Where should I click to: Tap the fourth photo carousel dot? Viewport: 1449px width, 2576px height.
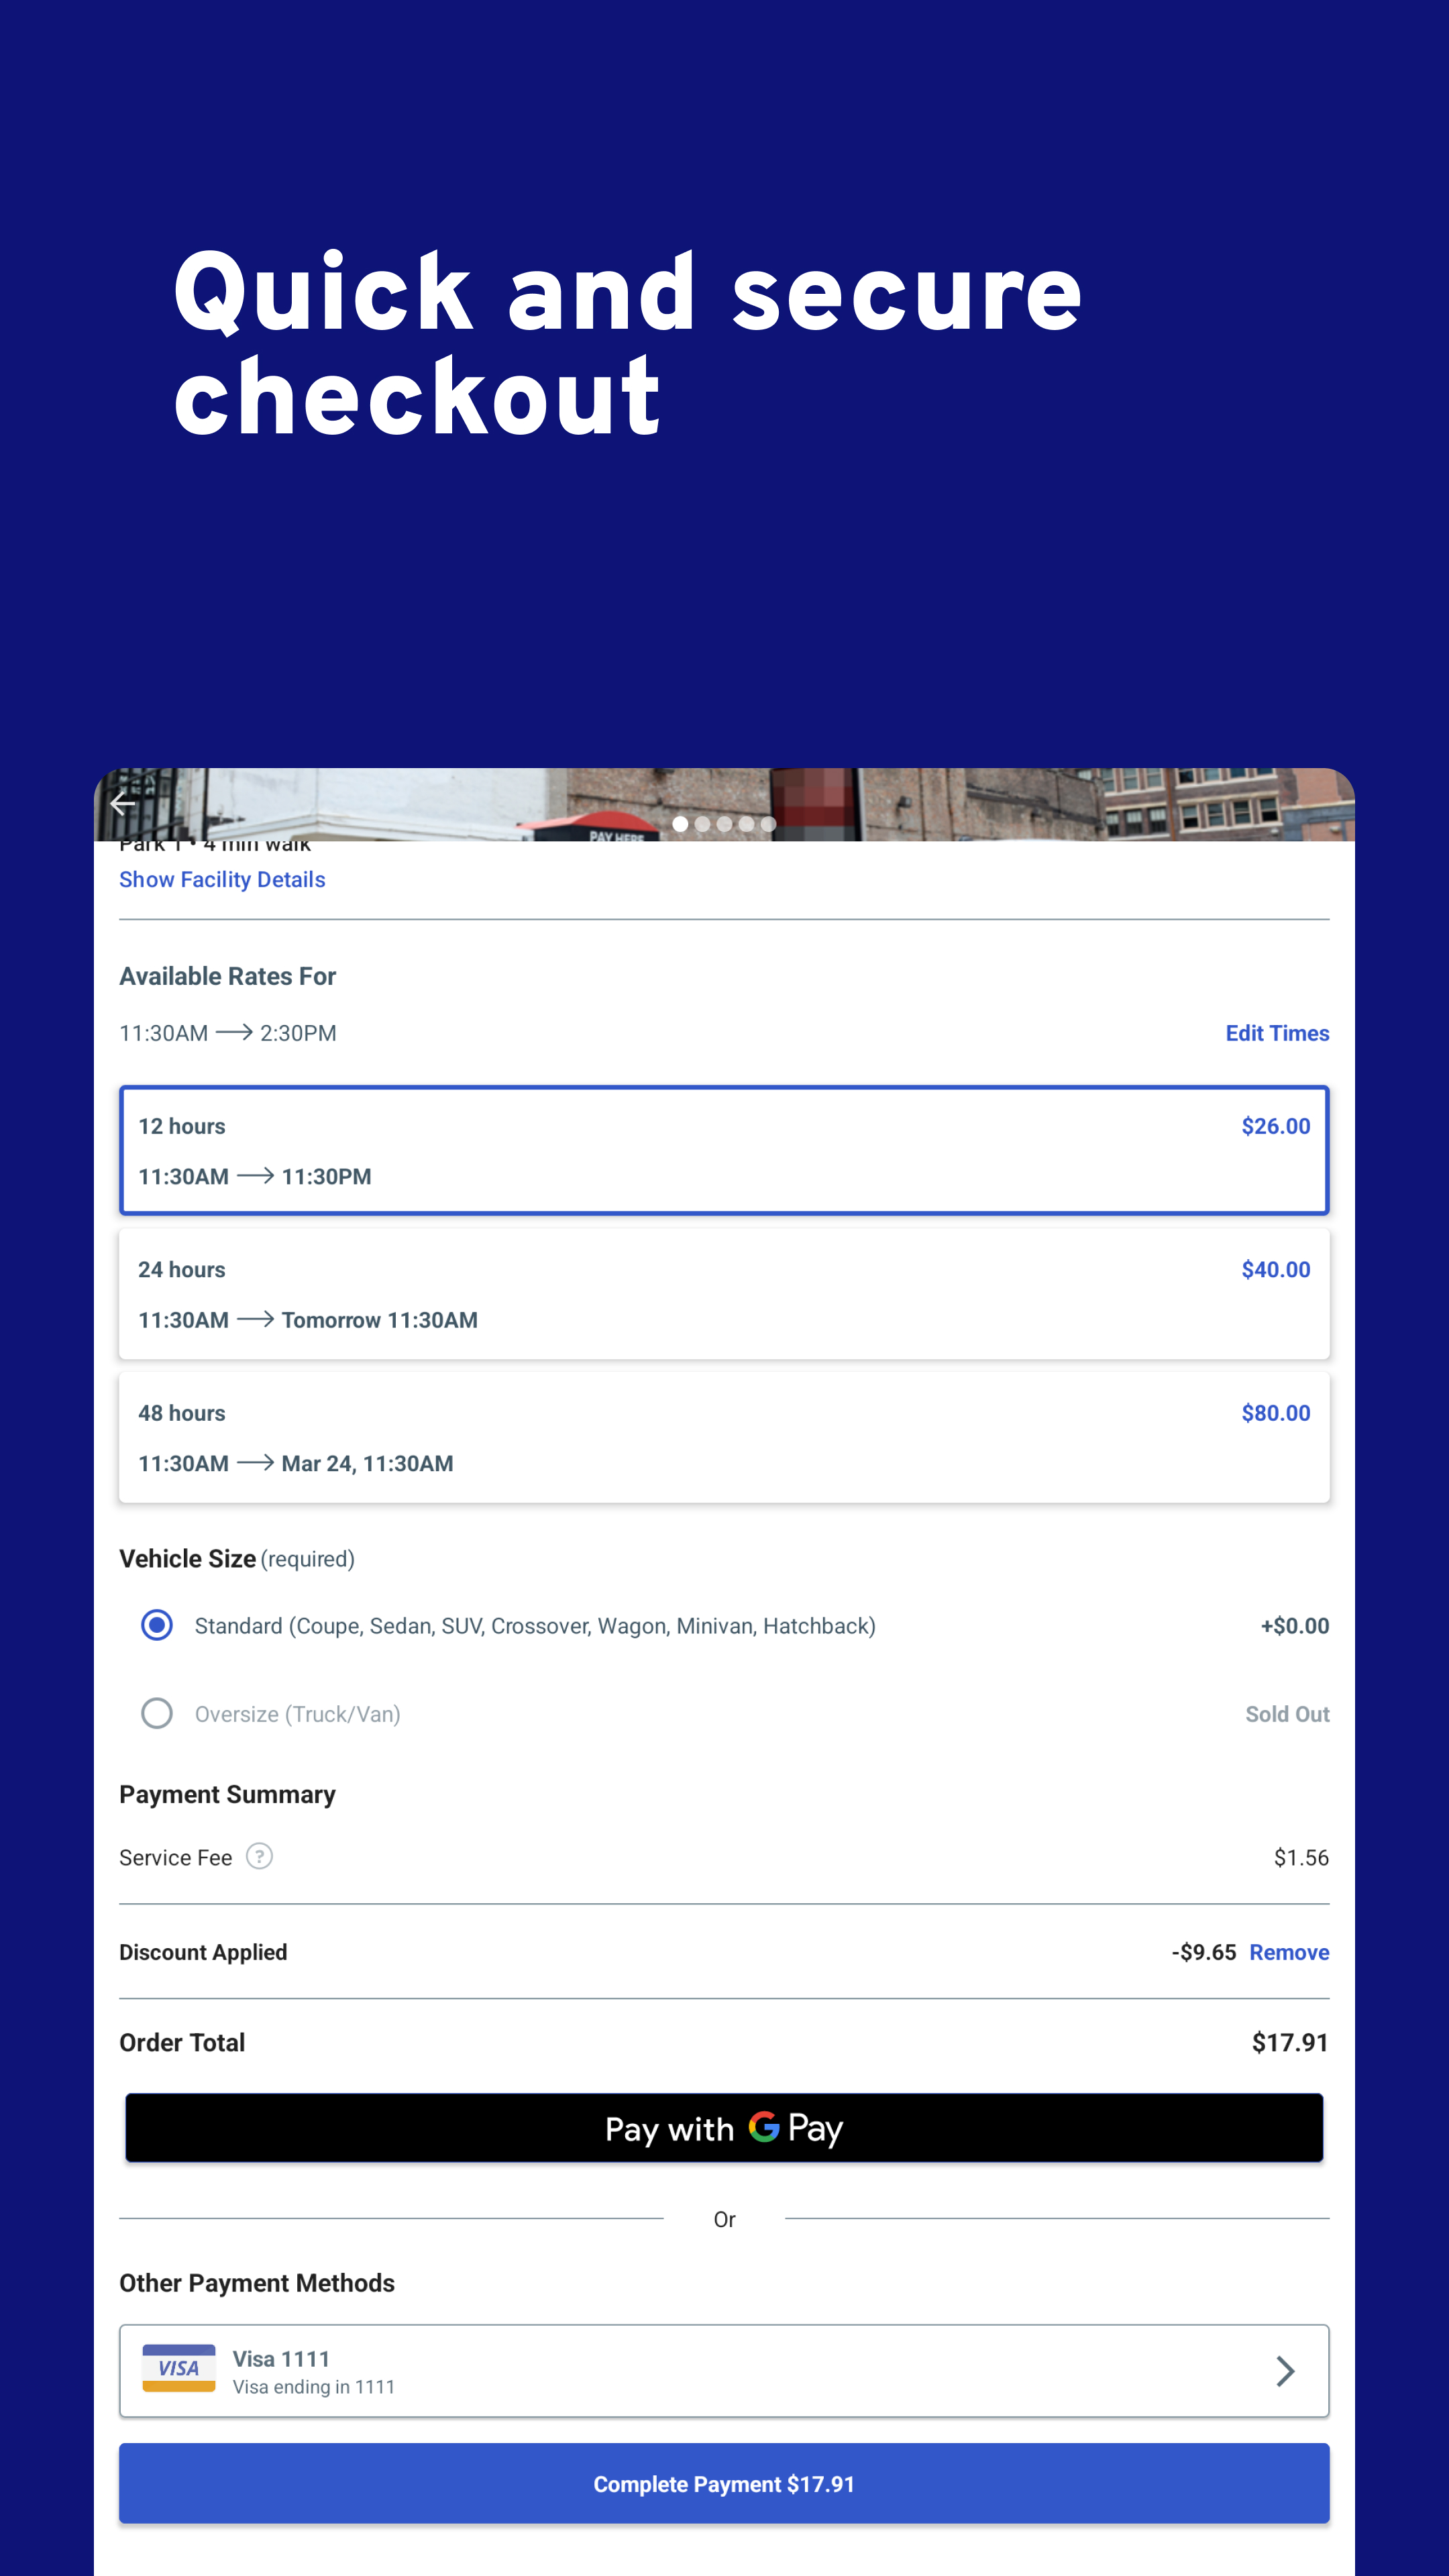point(746,824)
